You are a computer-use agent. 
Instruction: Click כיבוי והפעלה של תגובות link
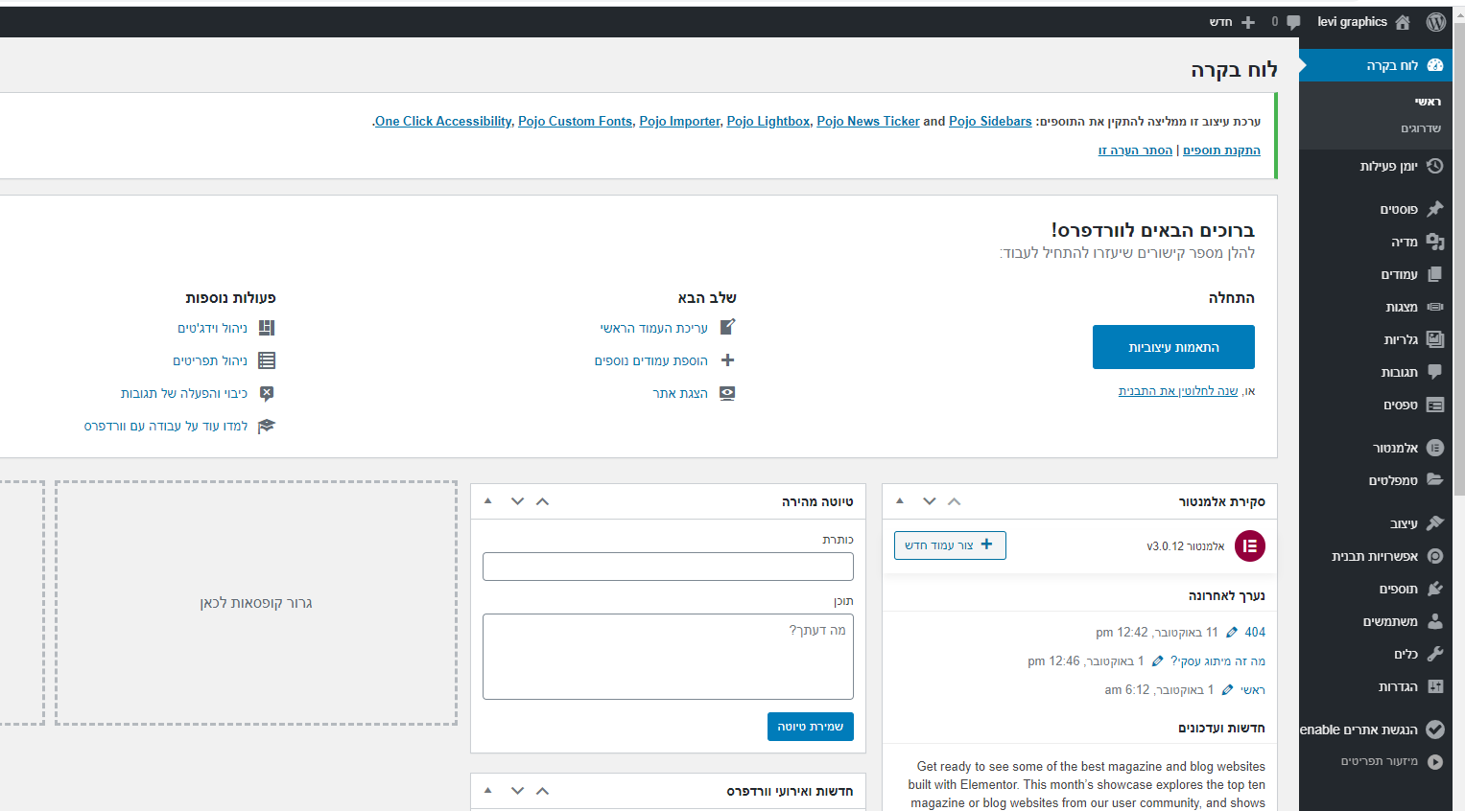click(184, 393)
